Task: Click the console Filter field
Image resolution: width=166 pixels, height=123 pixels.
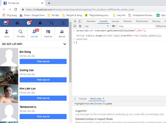Action: click(x=136, y=26)
